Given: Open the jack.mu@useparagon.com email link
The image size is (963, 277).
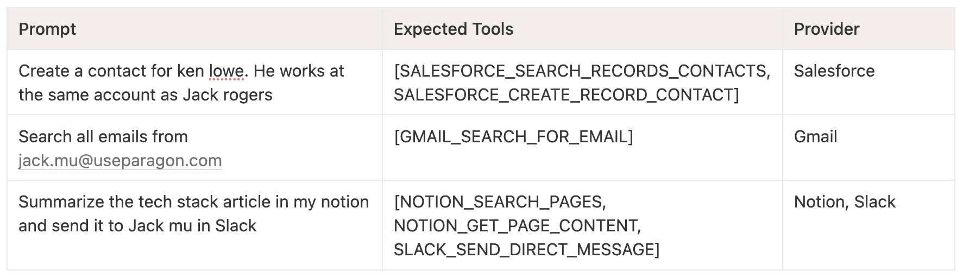Looking at the screenshot, I should click(120, 161).
